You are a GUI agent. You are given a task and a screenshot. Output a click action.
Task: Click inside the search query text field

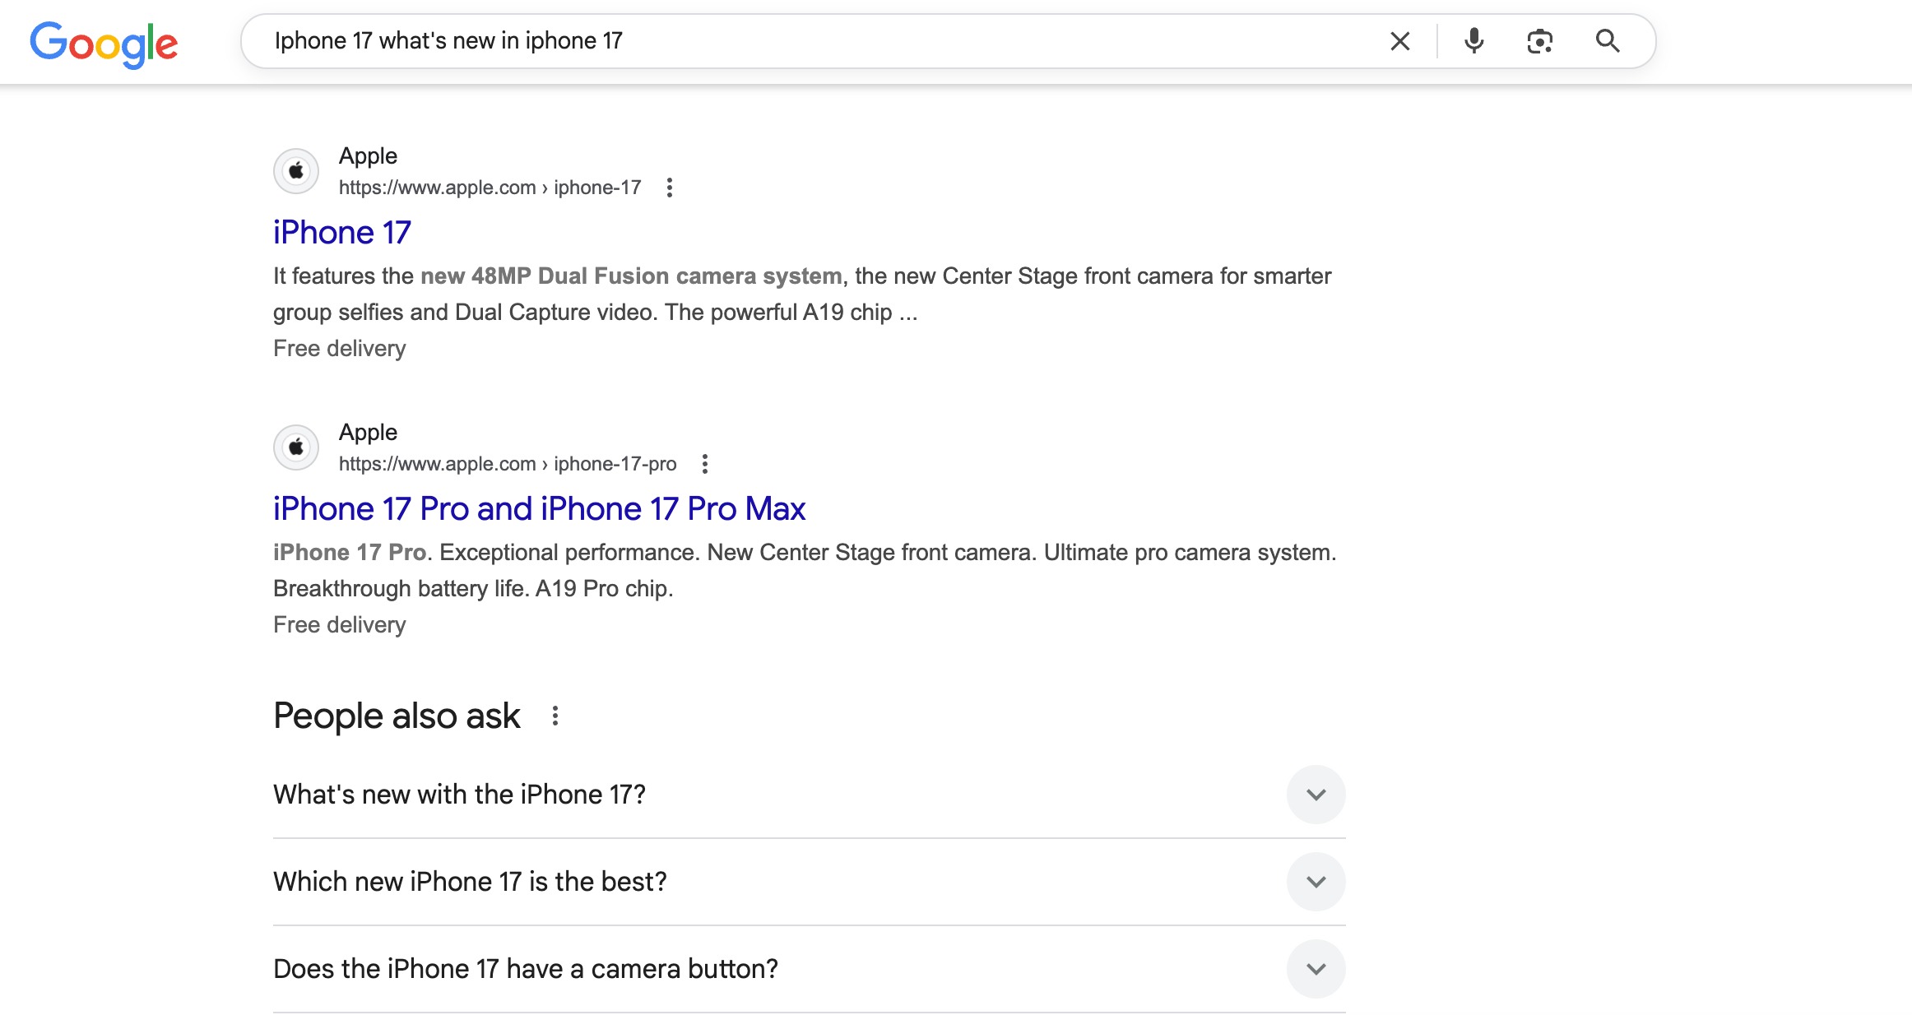click(x=823, y=41)
